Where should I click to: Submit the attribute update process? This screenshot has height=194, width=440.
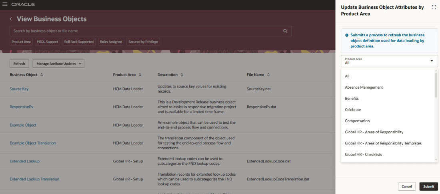point(428,186)
